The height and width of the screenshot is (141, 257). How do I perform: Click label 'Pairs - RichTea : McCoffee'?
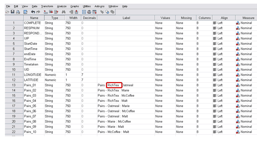tap(116, 96)
